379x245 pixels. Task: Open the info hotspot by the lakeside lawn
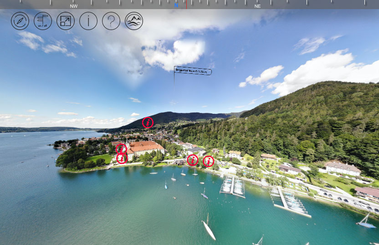[x=122, y=158]
